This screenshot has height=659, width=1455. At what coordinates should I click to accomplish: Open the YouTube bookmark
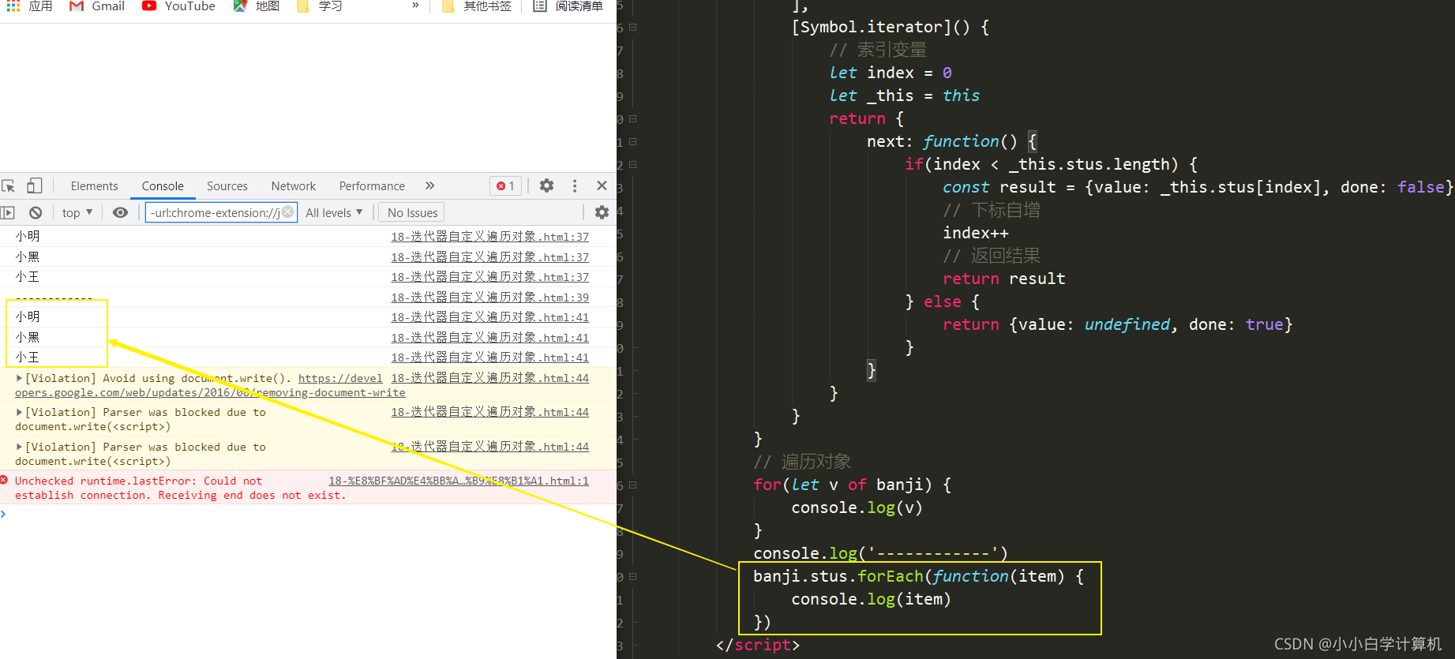(178, 6)
